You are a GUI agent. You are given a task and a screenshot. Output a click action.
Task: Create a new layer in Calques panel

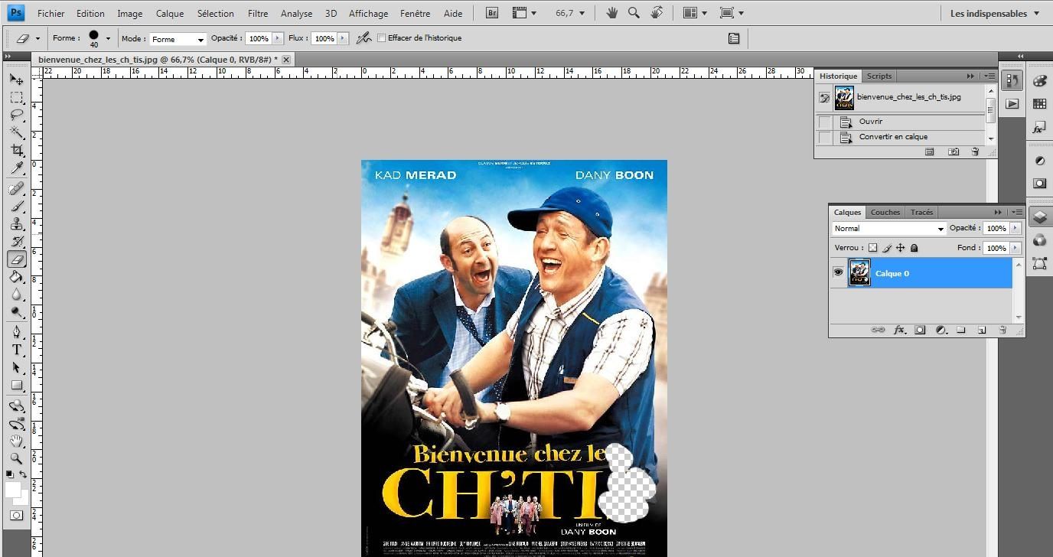[x=982, y=330]
